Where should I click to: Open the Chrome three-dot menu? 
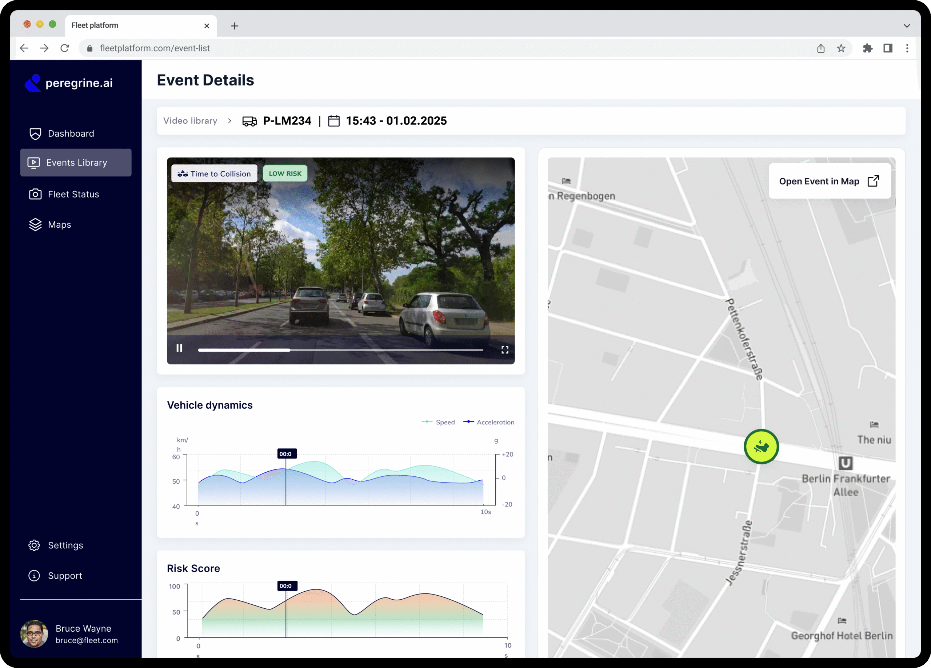point(907,48)
